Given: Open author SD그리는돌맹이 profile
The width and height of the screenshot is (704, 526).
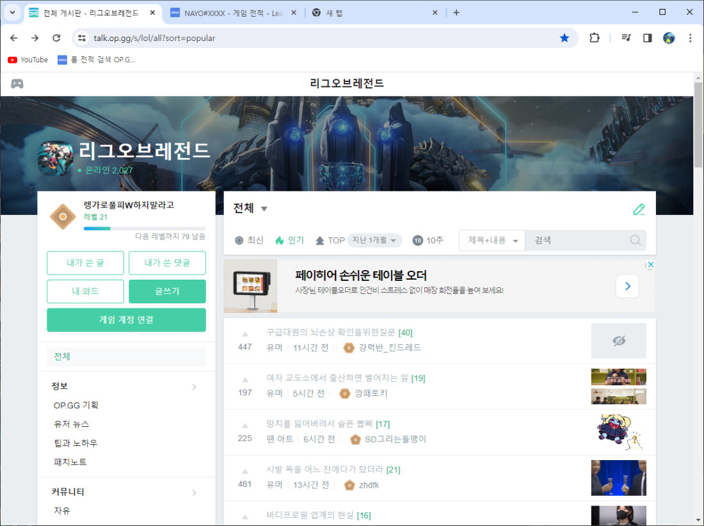Looking at the screenshot, I should 395,440.
